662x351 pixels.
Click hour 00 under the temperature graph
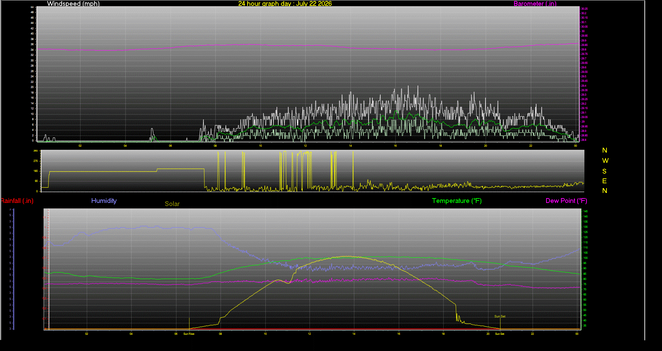tap(577, 334)
